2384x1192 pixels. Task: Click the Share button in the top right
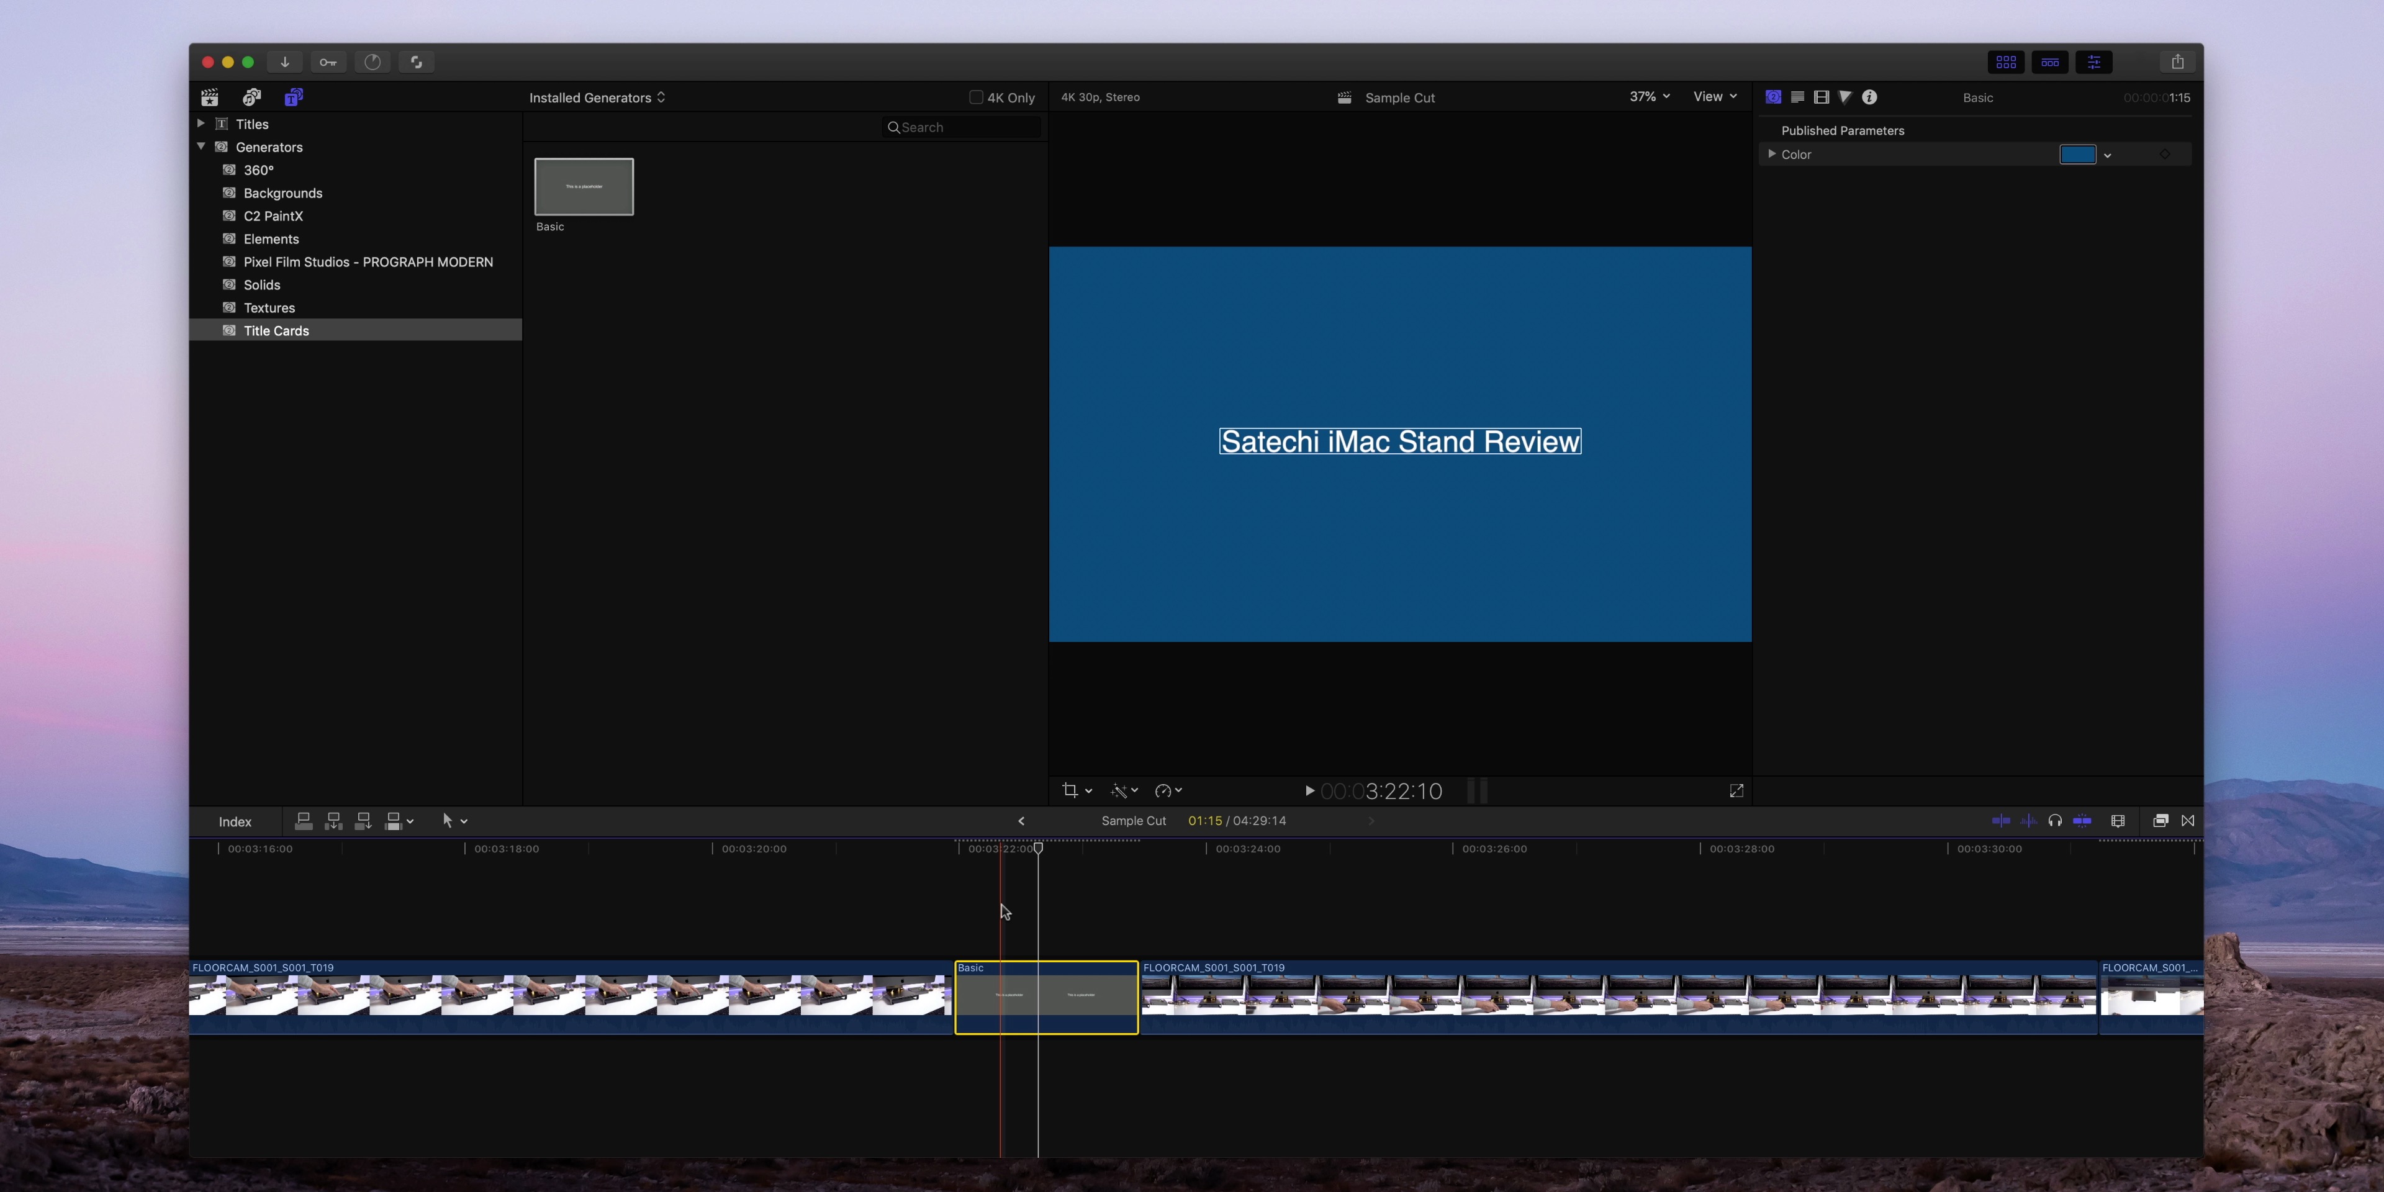(2179, 61)
